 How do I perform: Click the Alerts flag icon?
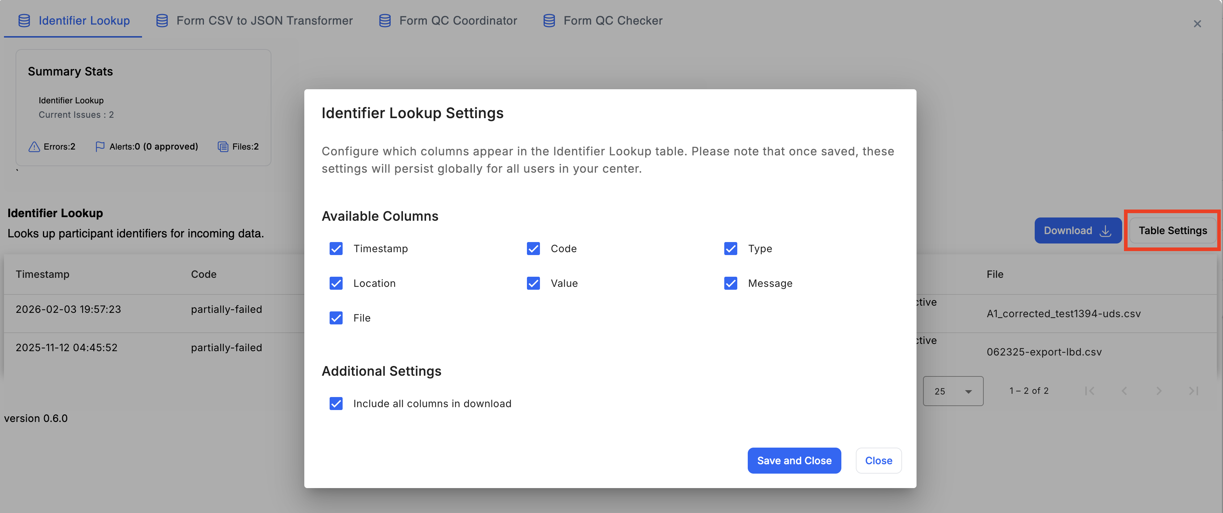tap(100, 147)
